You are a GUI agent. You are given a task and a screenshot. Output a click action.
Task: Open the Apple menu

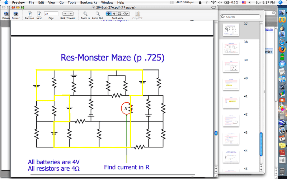pos(6,3)
